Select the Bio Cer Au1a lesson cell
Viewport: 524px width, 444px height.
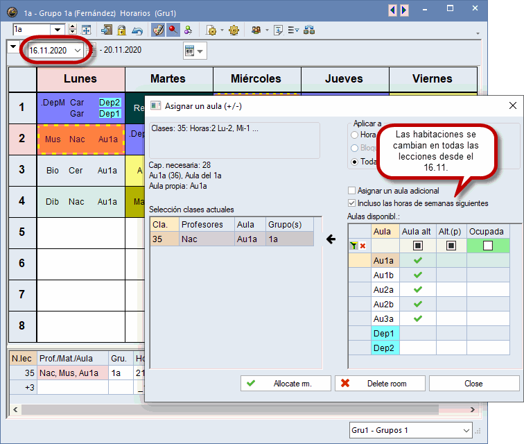click(x=80, y=171)
